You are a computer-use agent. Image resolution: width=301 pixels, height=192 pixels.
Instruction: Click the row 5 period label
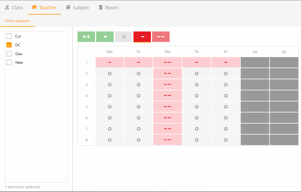tap(87, 107)
